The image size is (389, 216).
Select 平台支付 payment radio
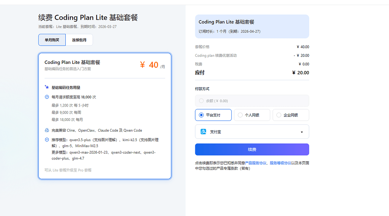[201, 115]
